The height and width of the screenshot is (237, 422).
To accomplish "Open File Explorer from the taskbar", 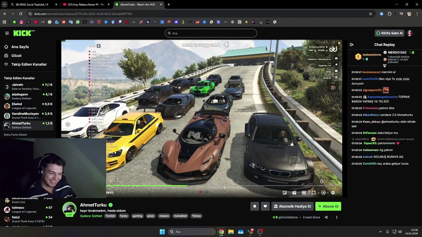I will pyautogui.click(x=231, y=232).
